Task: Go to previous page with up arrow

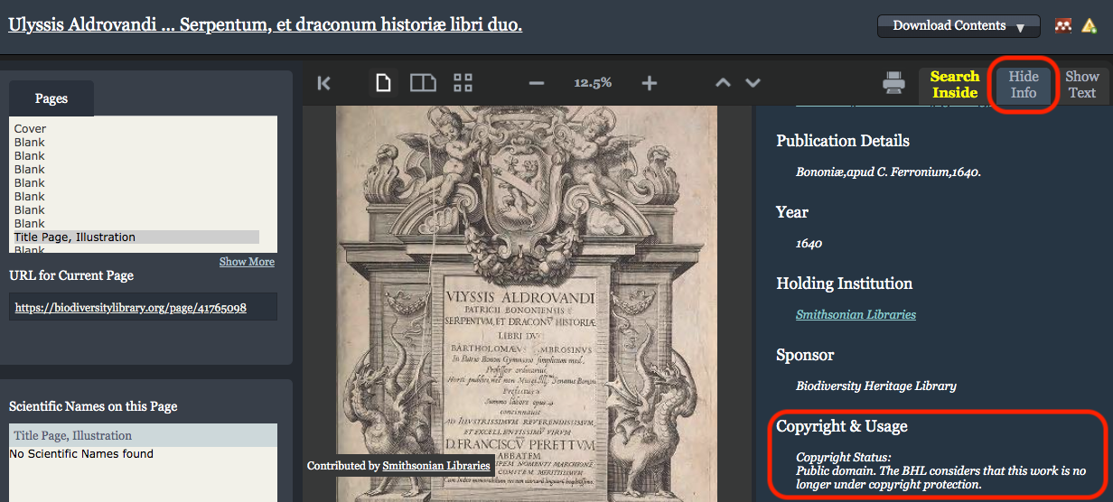Action: 723,83
